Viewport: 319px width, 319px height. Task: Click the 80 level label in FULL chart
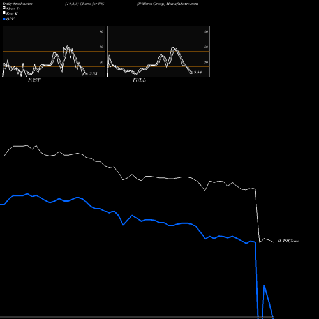click(x=206, y=31)
